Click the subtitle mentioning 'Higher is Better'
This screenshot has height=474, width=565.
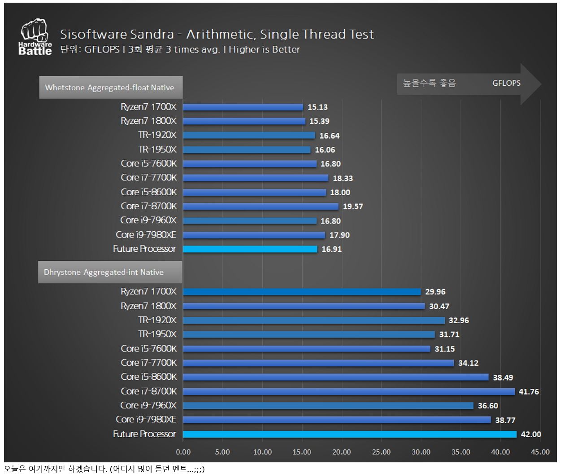(x=180, y=49)
